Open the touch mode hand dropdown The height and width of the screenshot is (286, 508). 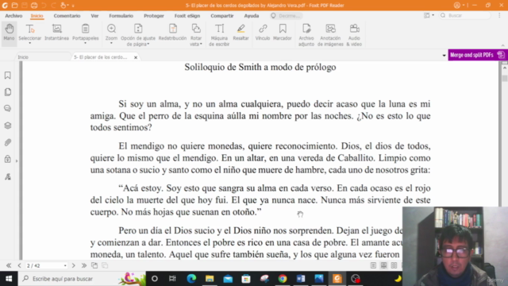[x=65, y=6]
